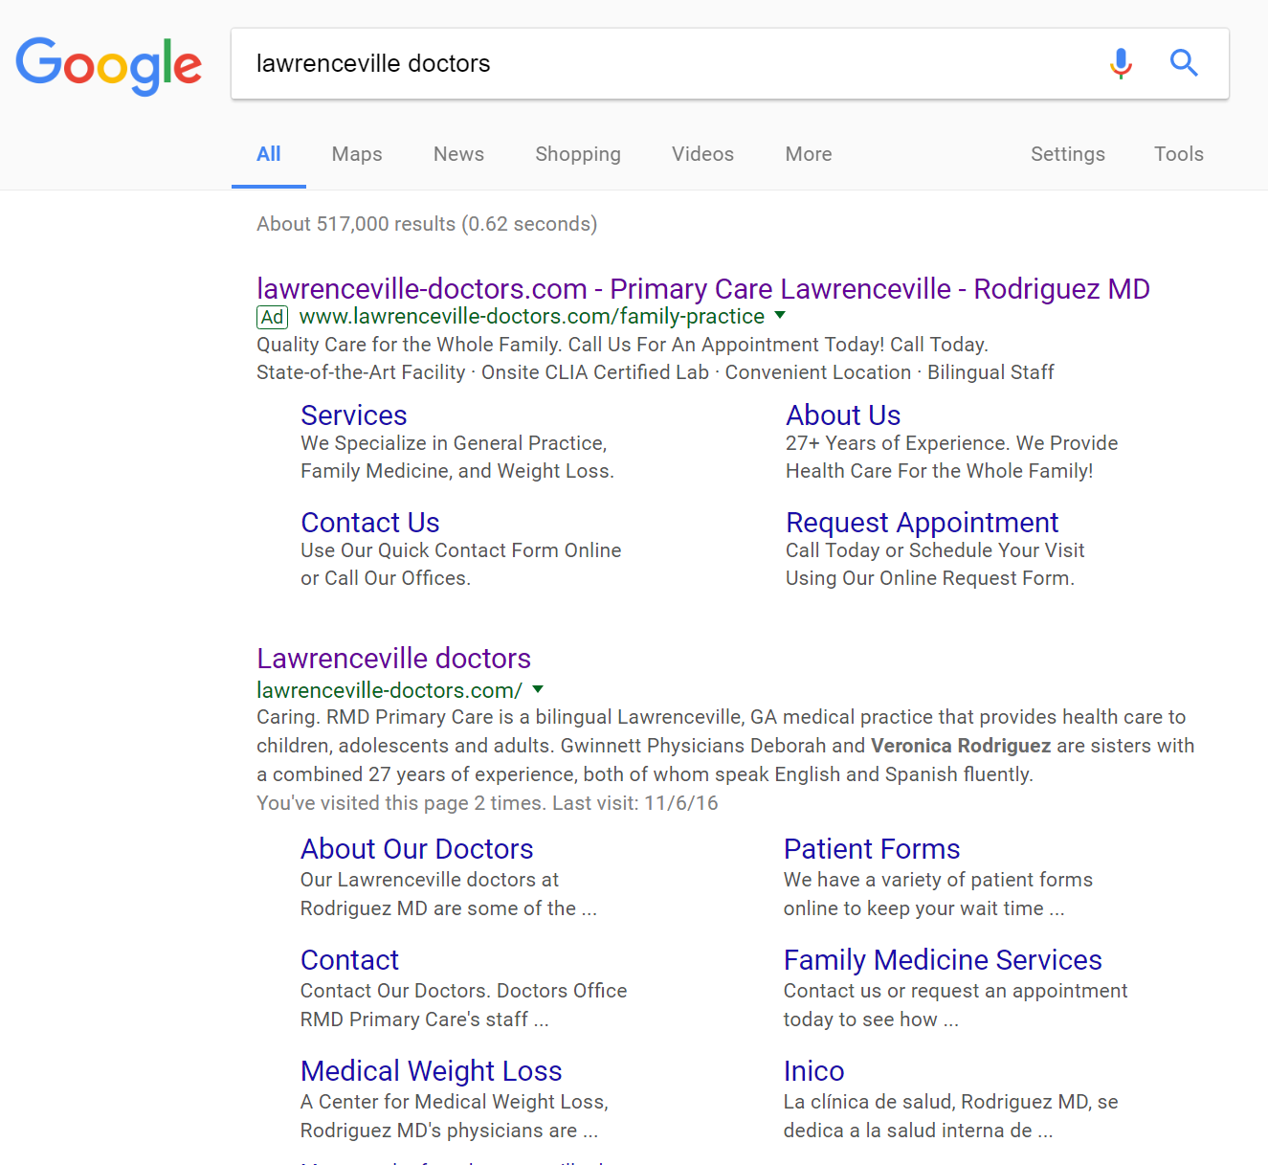
Task: Open the Request Appointment sitelink
Action: pos(923,523)
